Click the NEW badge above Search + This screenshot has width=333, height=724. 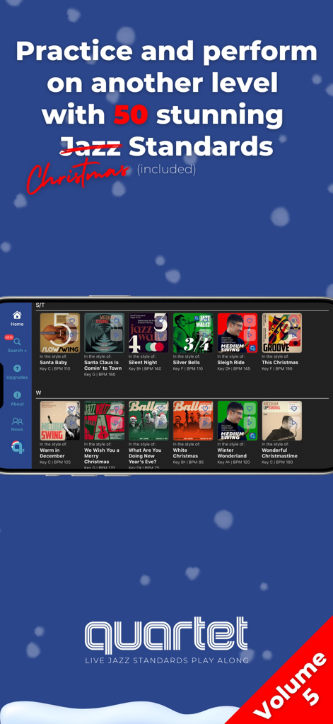tap(8, 337)
